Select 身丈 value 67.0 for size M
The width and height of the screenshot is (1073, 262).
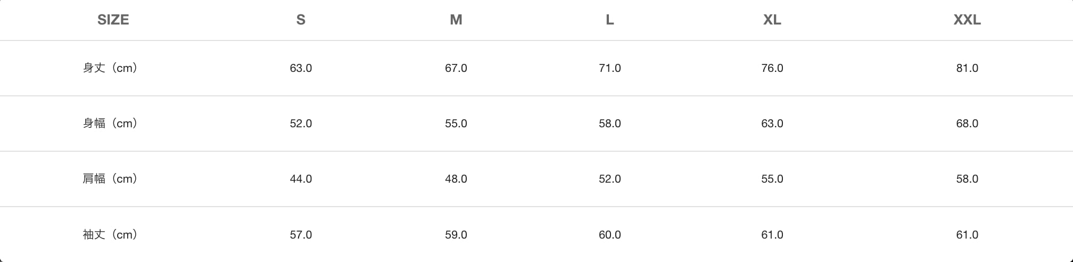point(456,68)
